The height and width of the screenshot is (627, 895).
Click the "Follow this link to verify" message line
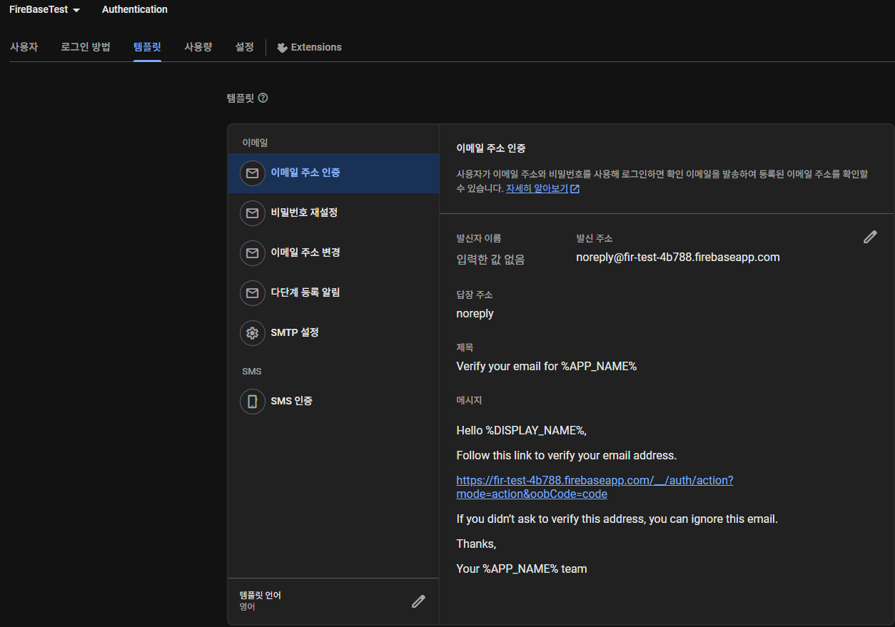(566, 455)
